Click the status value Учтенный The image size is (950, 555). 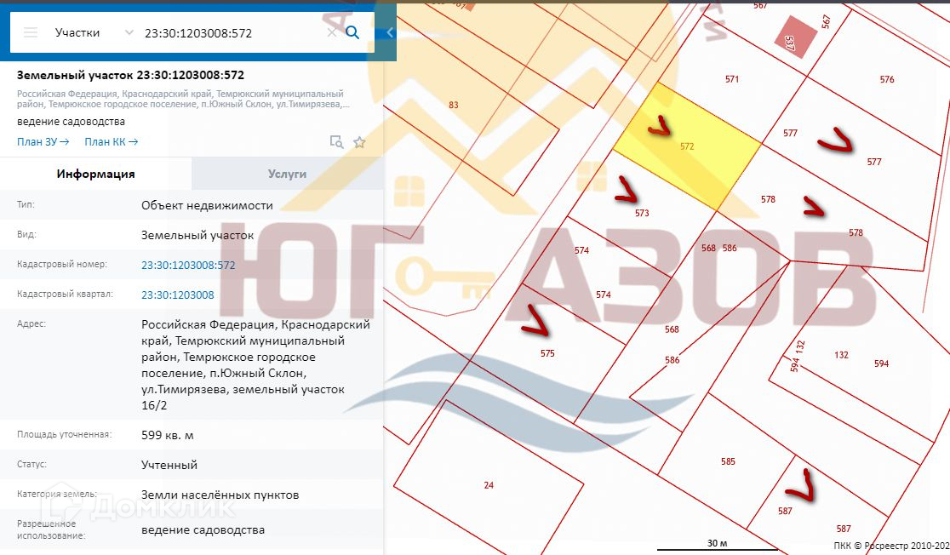(169, 465)
